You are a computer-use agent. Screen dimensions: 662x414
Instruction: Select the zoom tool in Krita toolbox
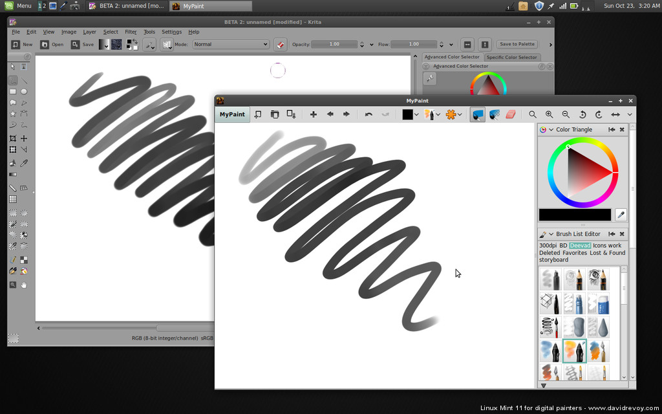13,285
